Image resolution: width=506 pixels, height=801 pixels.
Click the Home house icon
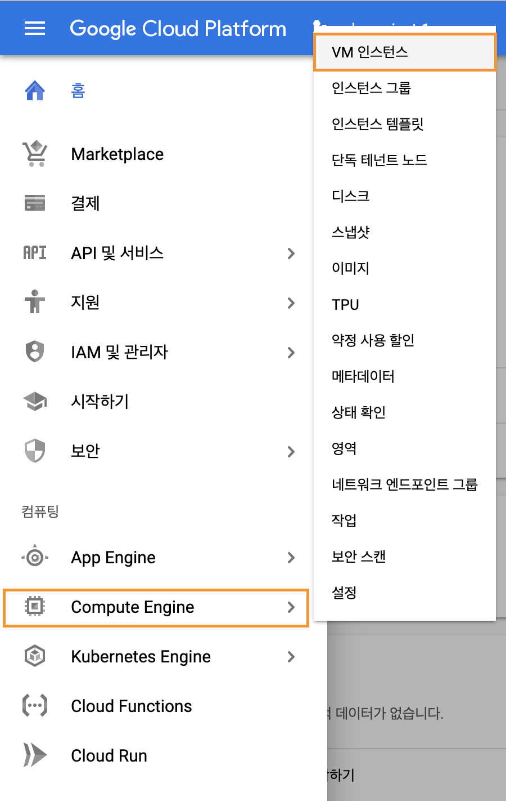click(x=35, y=90)
